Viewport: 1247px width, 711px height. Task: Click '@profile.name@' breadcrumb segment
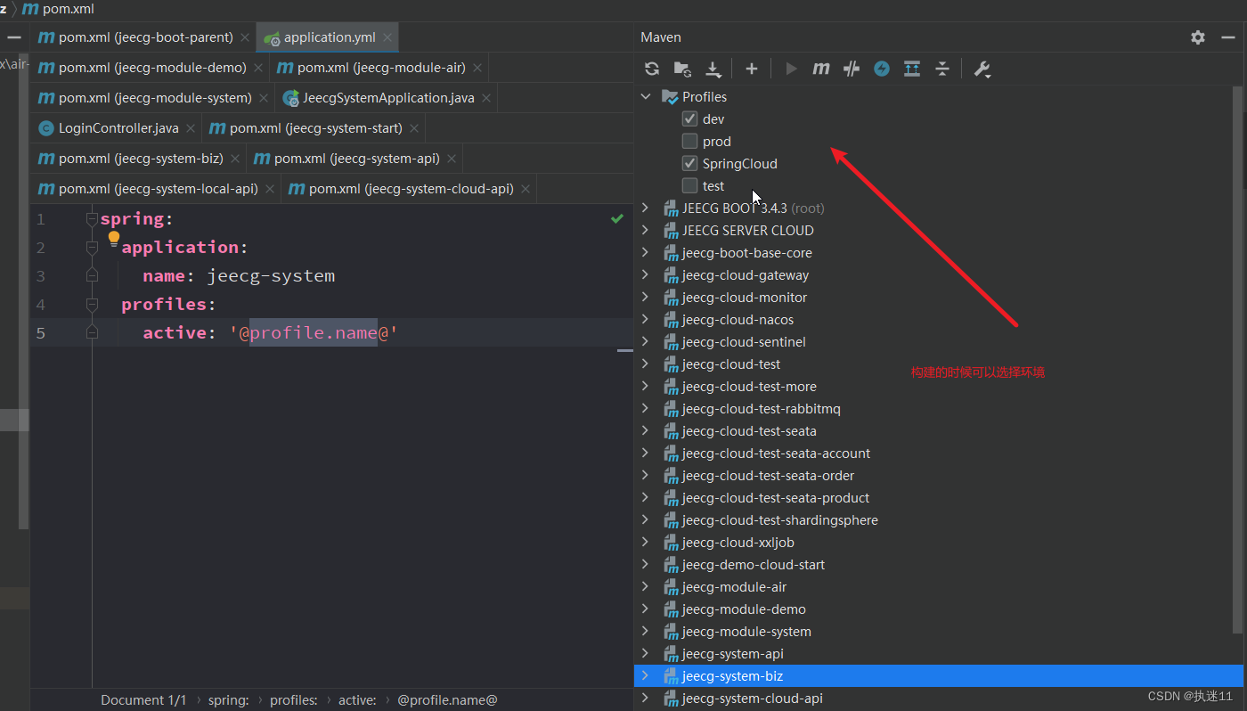[447, 700]
